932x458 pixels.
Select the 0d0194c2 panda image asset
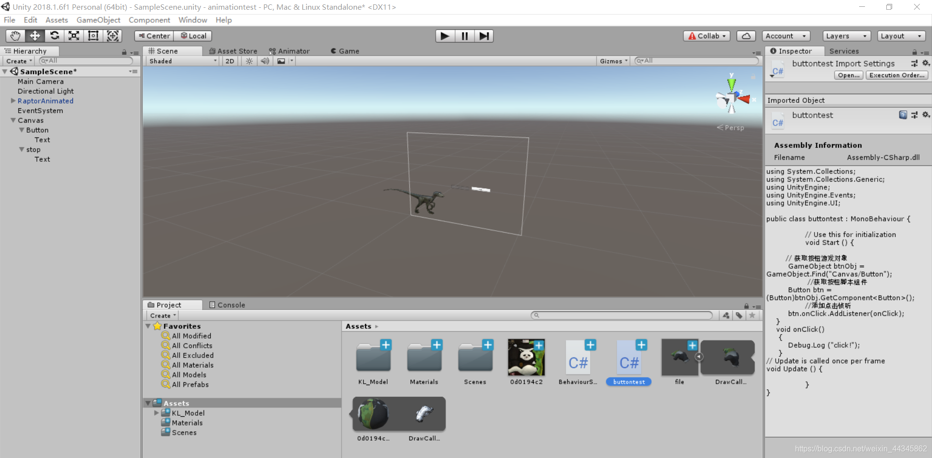tap(526, 357)
